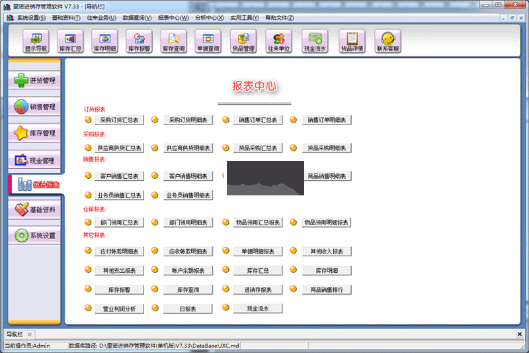The image size is (529, 353).
Task: Open the 商品销售排行 report
Action: pos(327,289)
